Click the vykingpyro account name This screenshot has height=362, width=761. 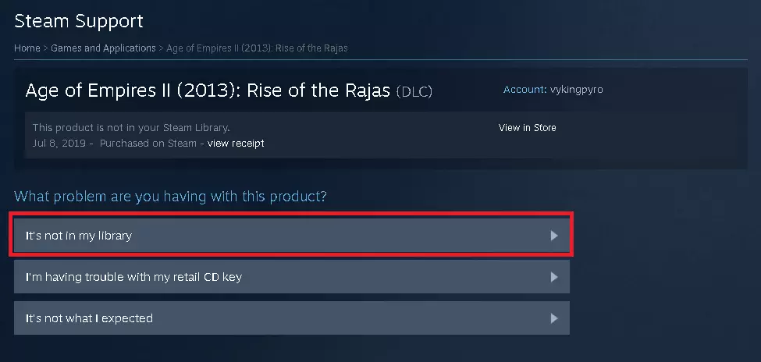(x=576, y=90)
